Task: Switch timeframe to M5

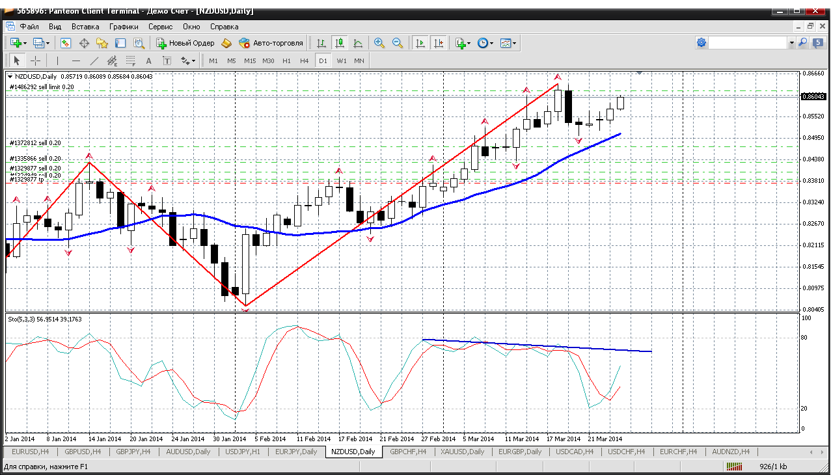Action: tap(232, 61)
